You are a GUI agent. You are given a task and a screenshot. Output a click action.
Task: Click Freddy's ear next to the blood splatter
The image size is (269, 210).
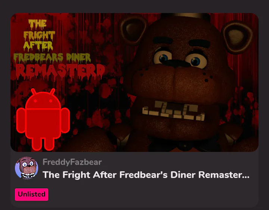[133, 31]
